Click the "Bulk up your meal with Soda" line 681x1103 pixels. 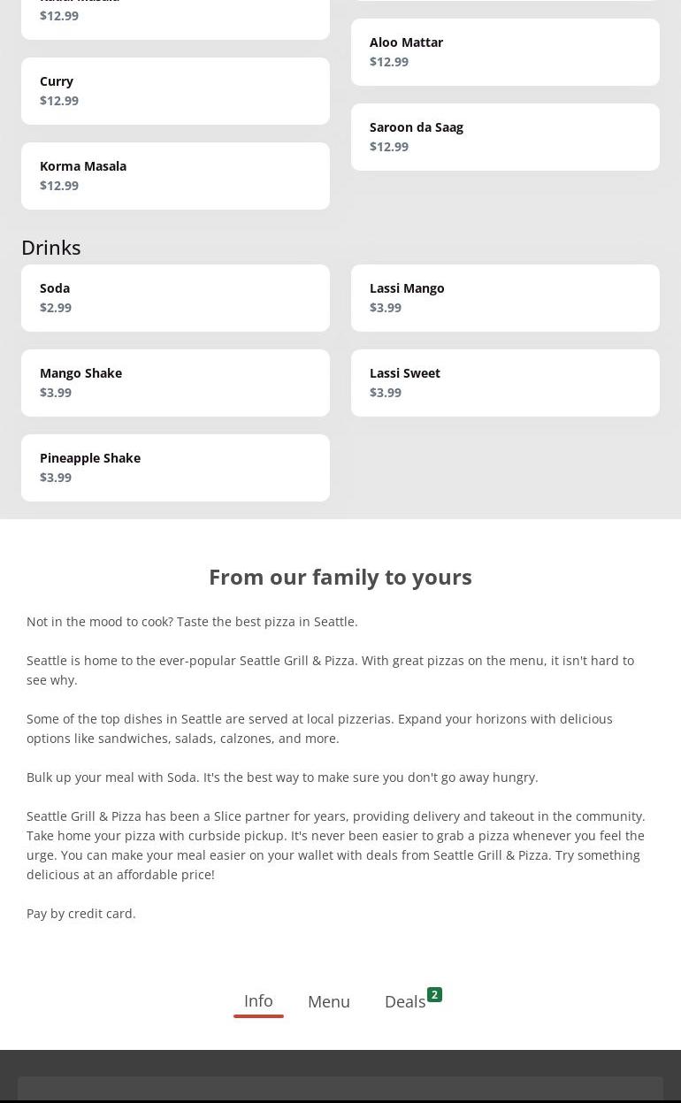click(x=282, y=777)
